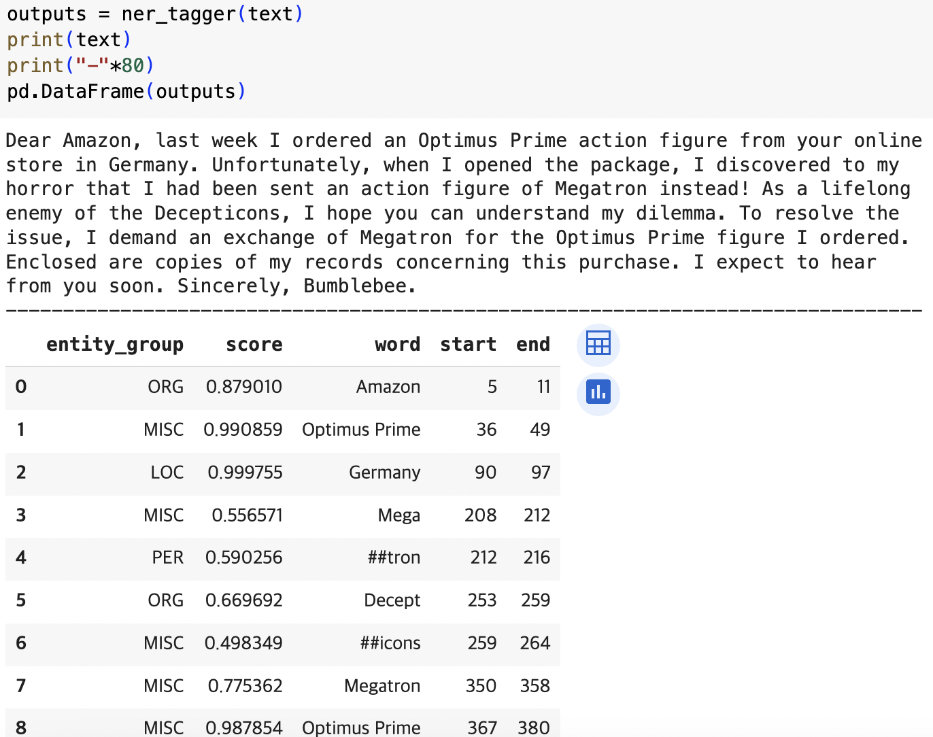
Task: Select score value 0.556571
Action: click(x=247, y=515)
